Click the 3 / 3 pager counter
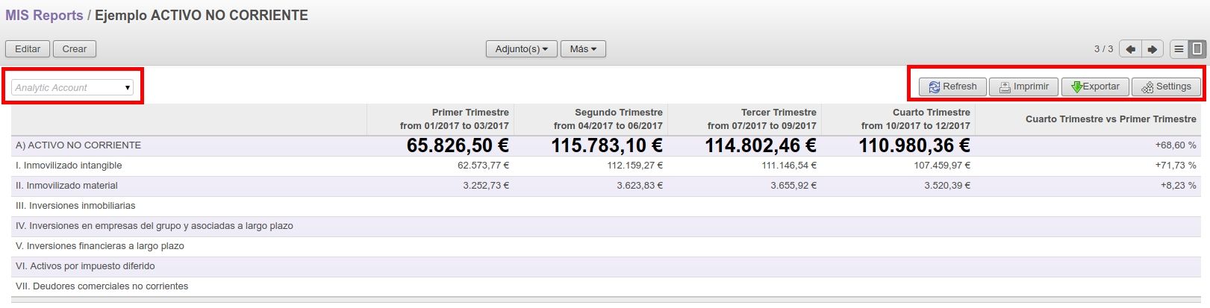The width and height of the screenshot is (1210, 308). pyautogui.click(x=1103, y=49)
